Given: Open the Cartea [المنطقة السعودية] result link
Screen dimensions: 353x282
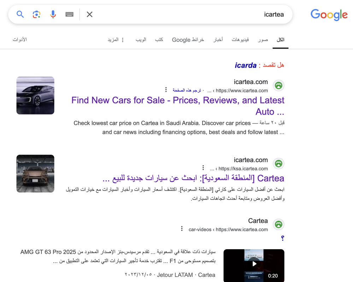Looking at the screenshot, I should pos(193,178).
